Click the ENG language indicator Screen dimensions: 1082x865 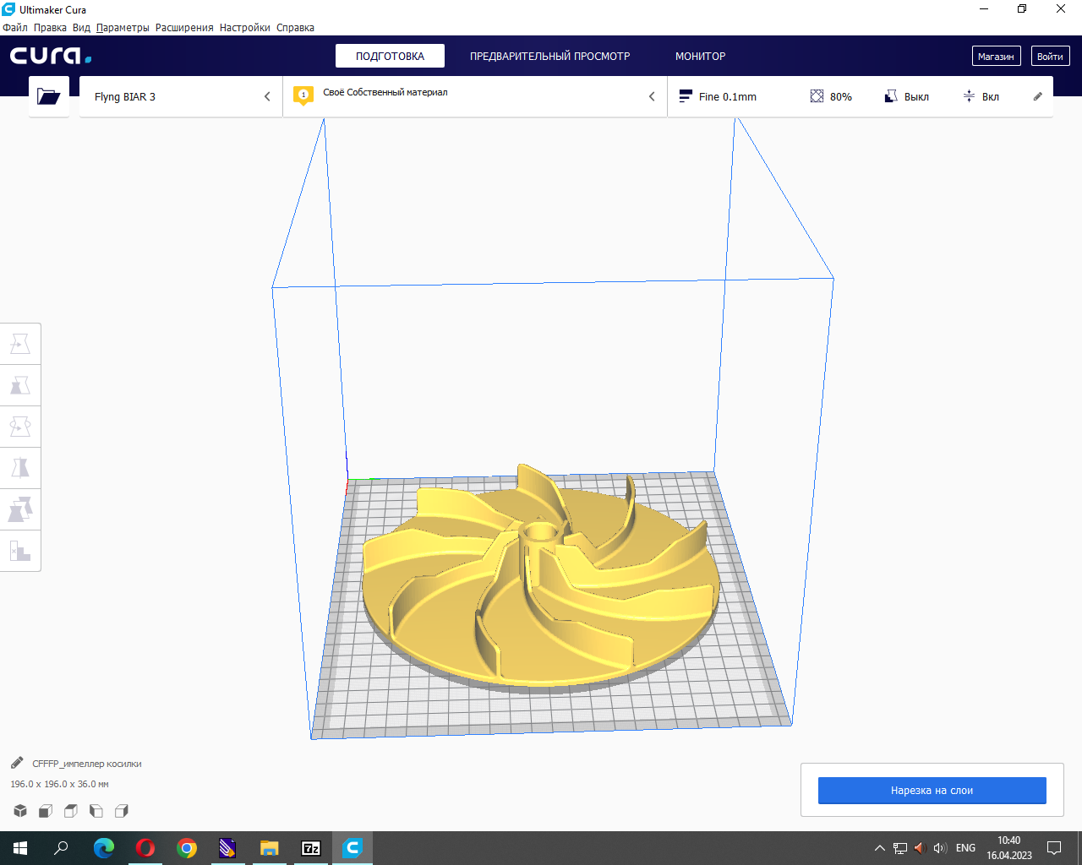965,848
